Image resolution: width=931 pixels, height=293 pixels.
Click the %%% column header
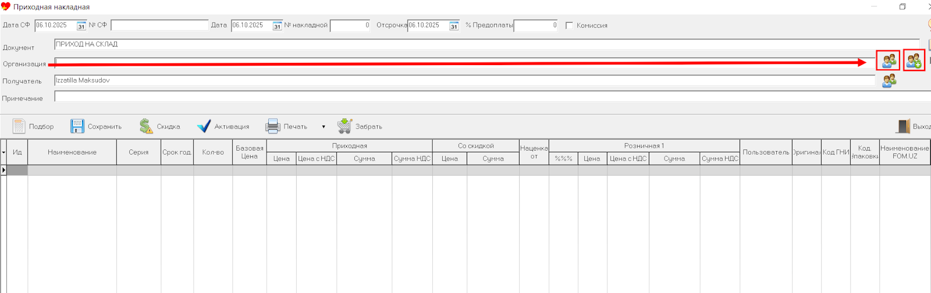pyautogui.click(x=564, y=159)
